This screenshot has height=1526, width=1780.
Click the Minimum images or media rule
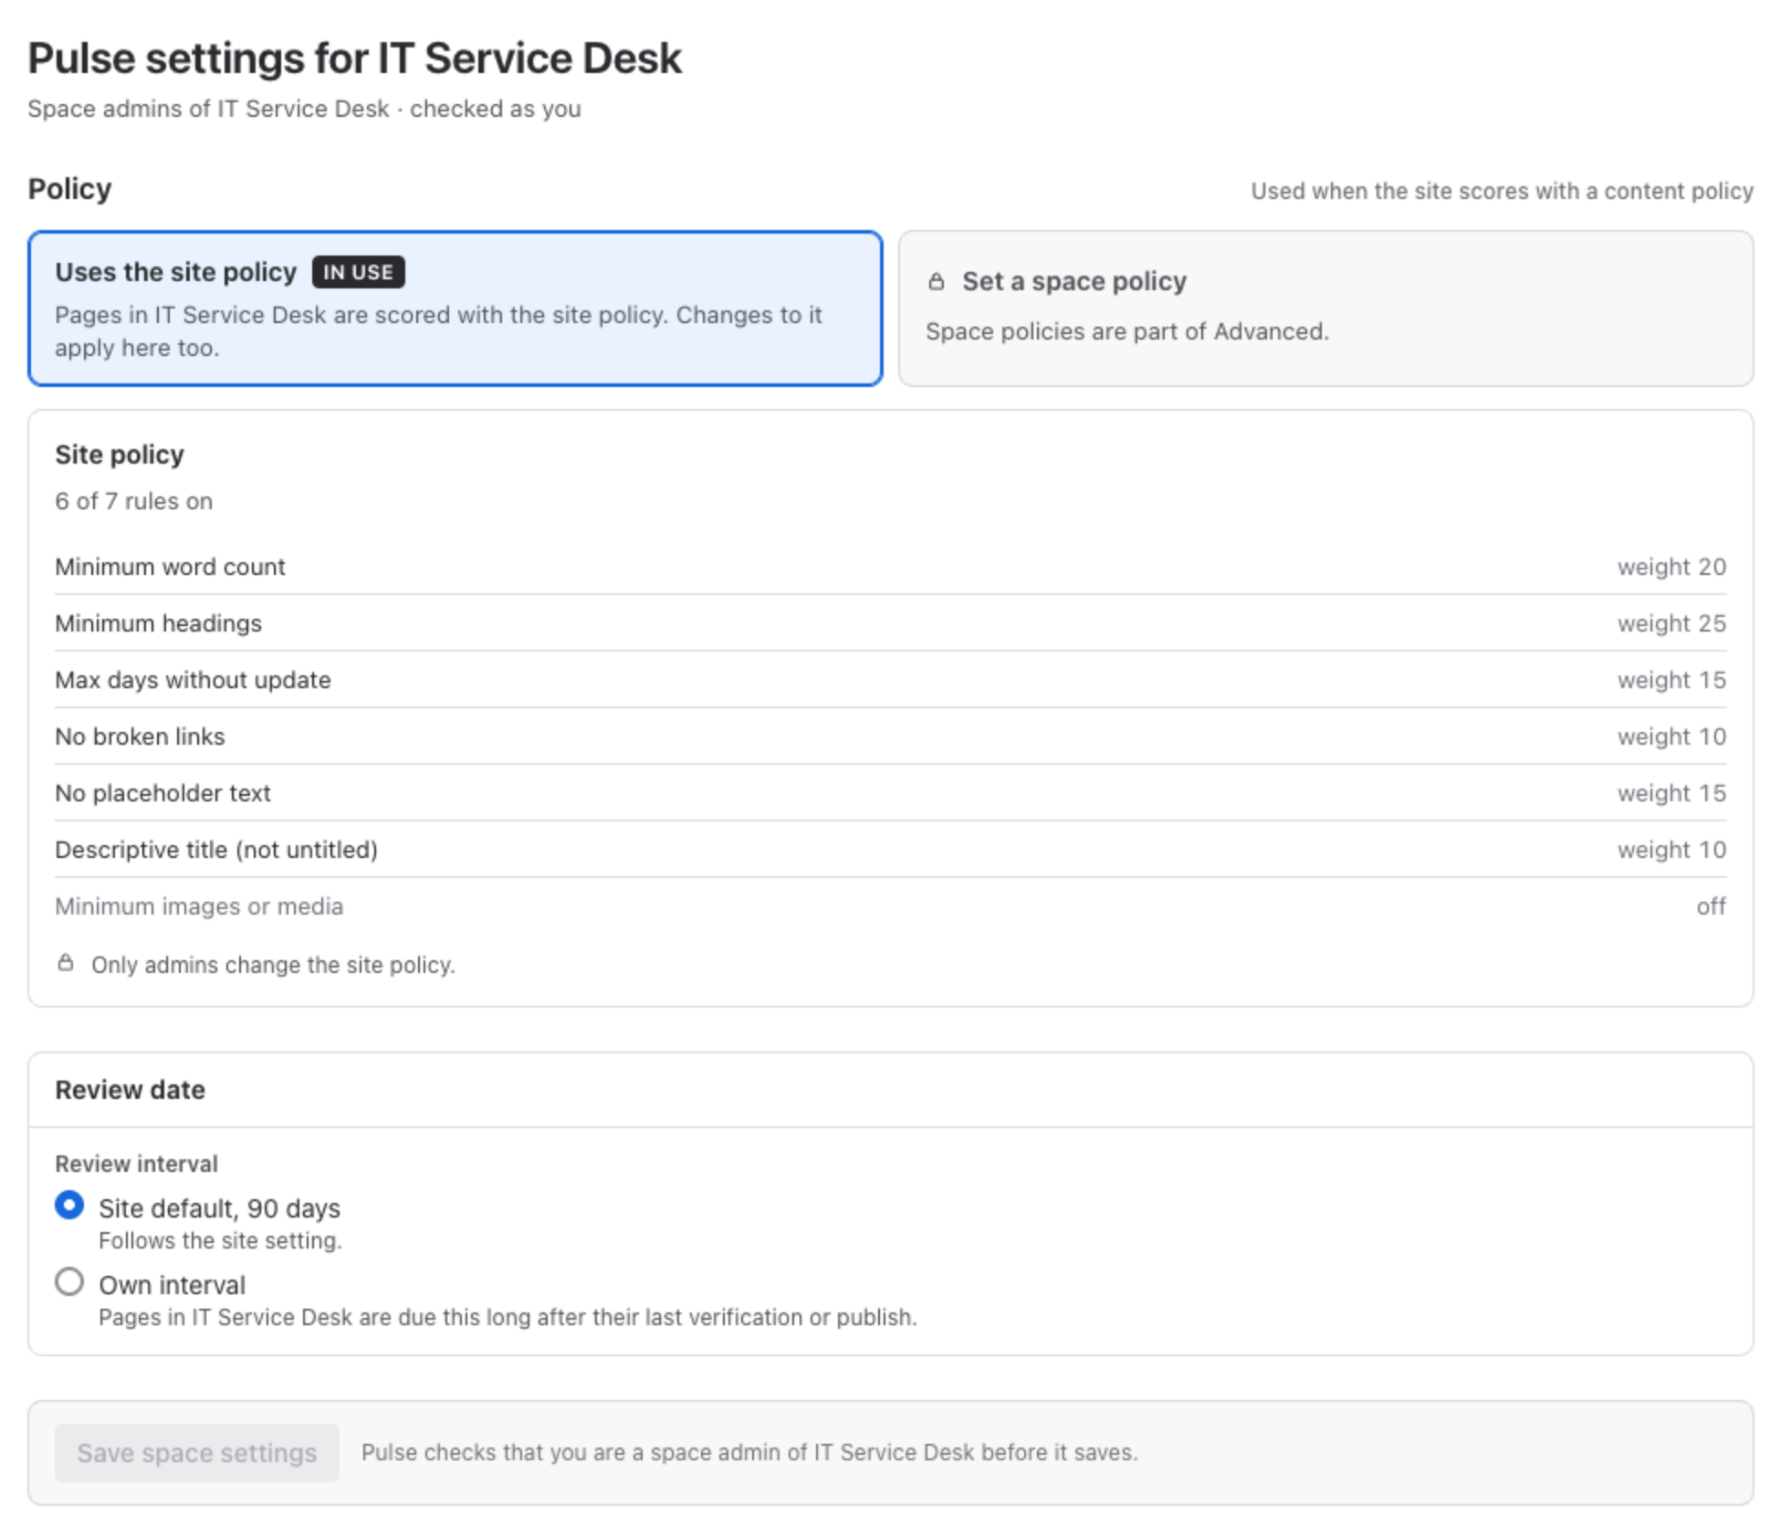tap(890, 906)
